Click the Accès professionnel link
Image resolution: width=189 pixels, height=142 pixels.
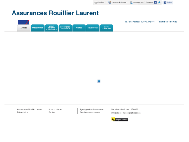coord(132,113)
